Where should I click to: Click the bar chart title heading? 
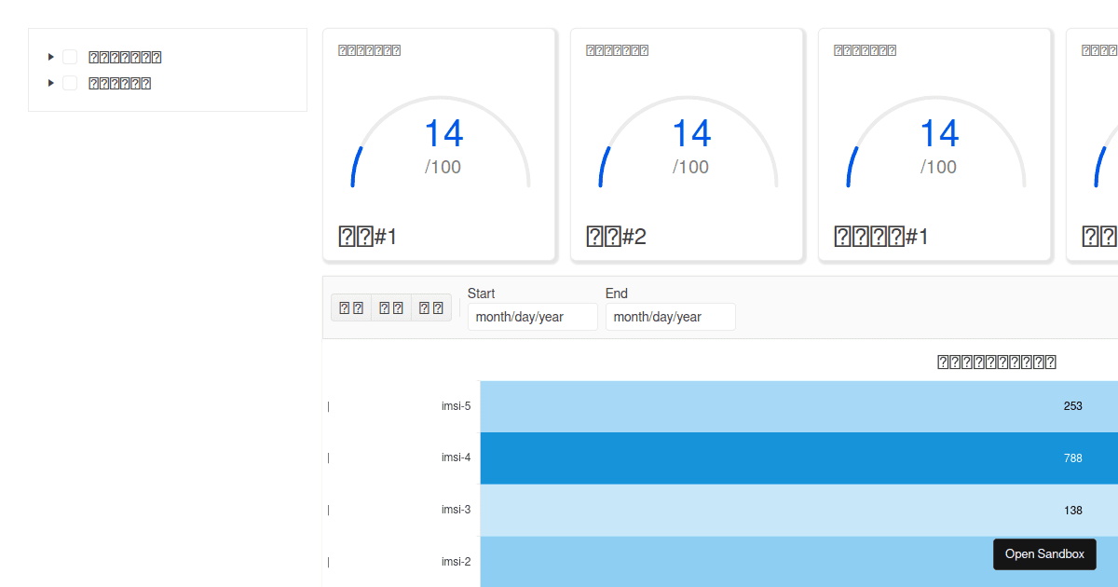(x=996, y=362)
